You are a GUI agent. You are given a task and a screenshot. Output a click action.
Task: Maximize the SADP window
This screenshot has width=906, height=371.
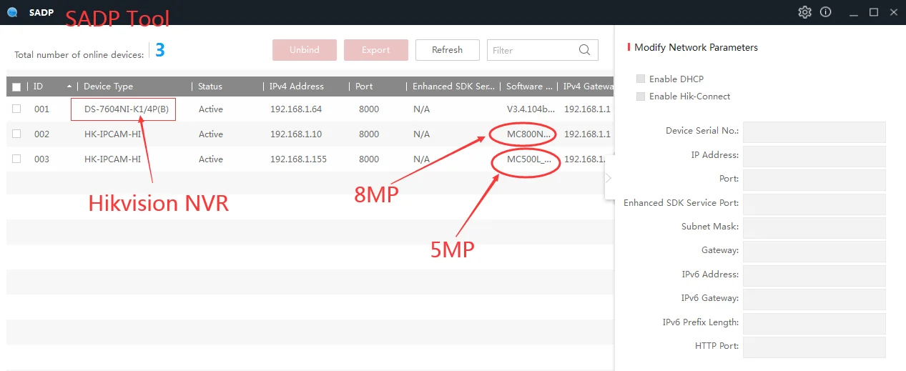(873, 12)
